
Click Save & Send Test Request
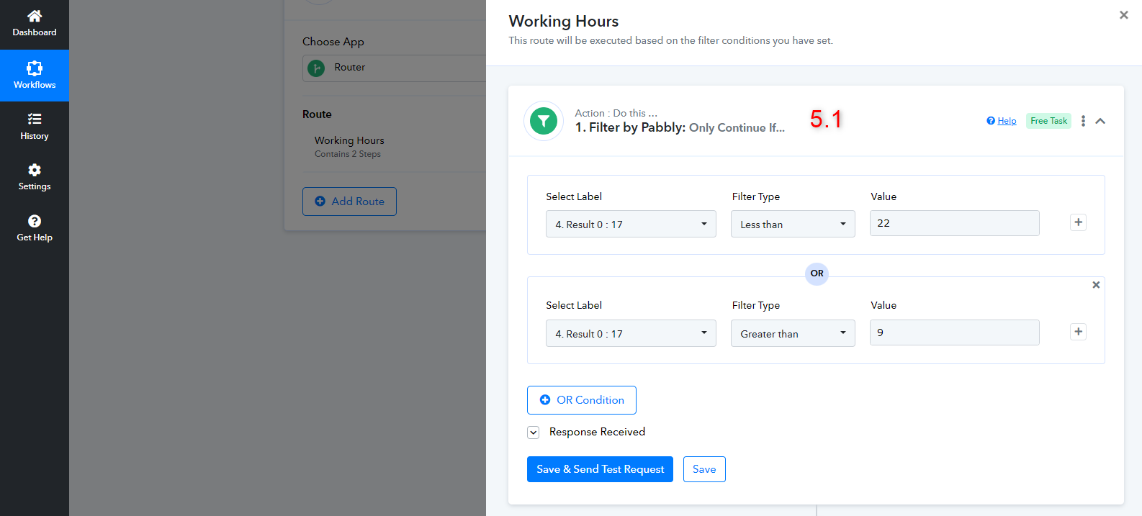[600, 469]
